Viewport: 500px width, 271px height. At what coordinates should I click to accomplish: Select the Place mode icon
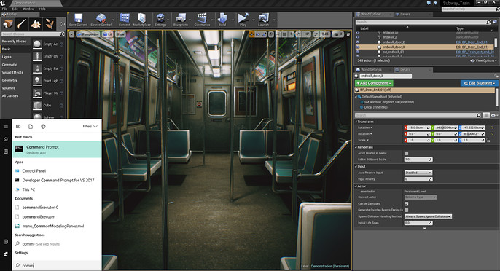coord(7,24)
